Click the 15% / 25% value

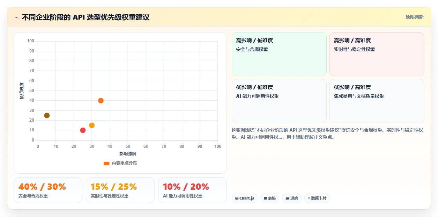click(x=114, y=187)
